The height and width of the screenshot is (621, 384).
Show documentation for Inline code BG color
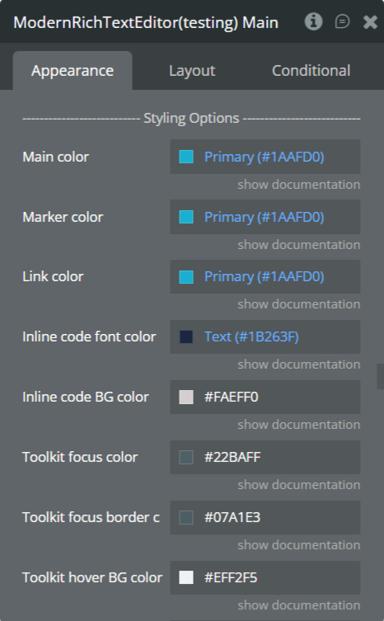(x=299, y=425)
